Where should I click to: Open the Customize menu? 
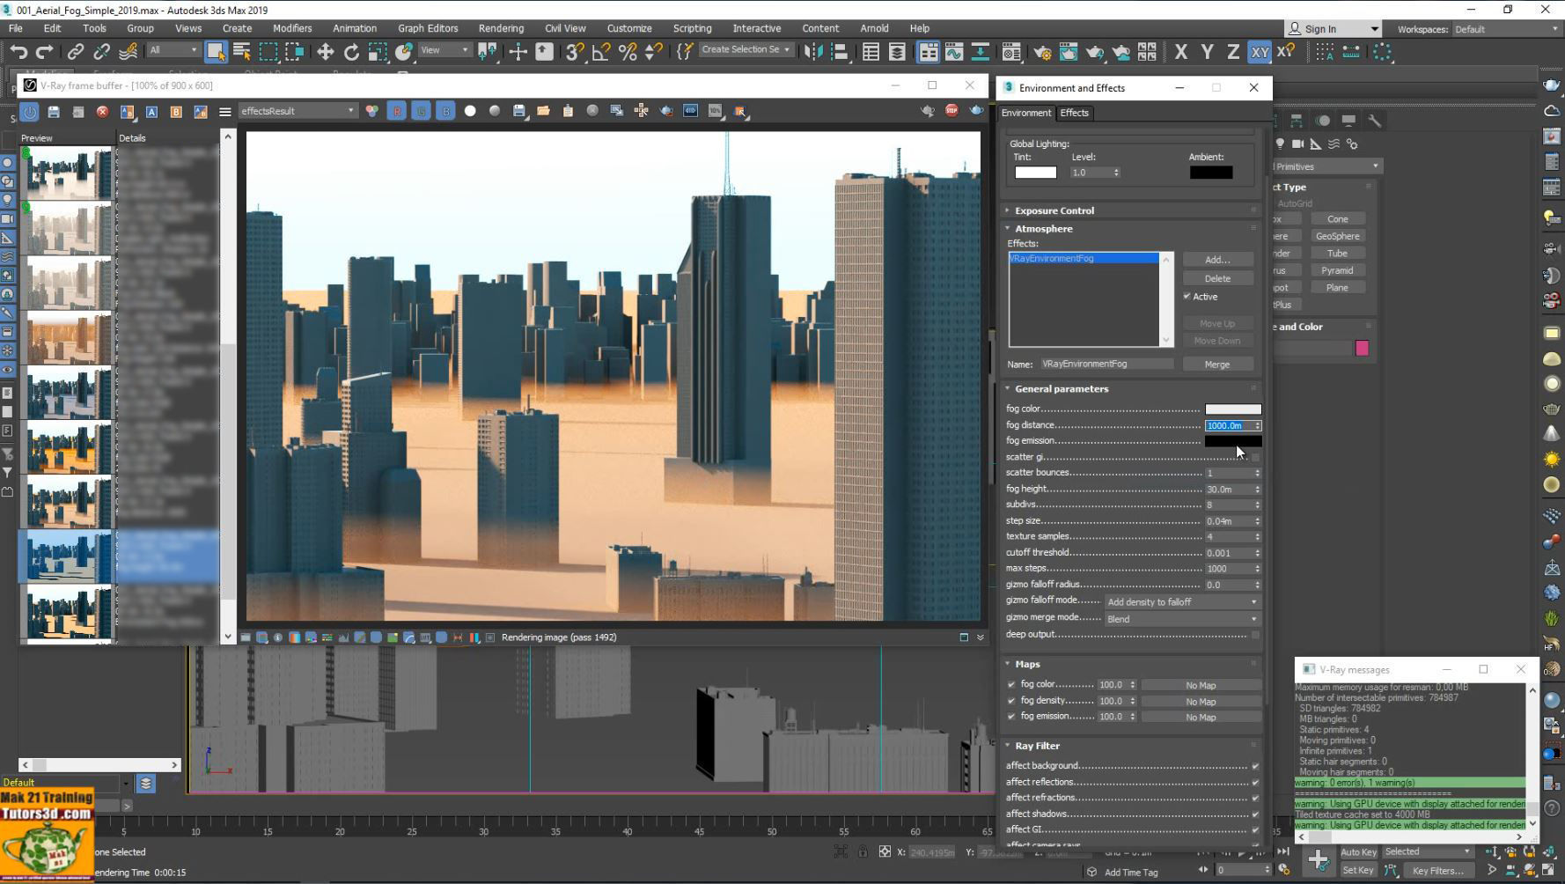click(x=629, y=28)
